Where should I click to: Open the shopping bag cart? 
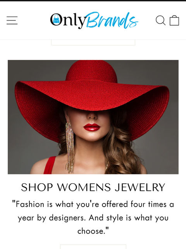pos(174,20)
